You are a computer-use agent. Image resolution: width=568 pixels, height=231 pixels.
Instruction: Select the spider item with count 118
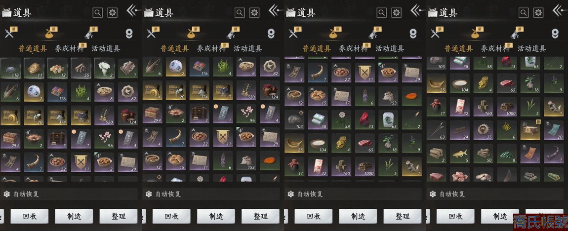10,68
